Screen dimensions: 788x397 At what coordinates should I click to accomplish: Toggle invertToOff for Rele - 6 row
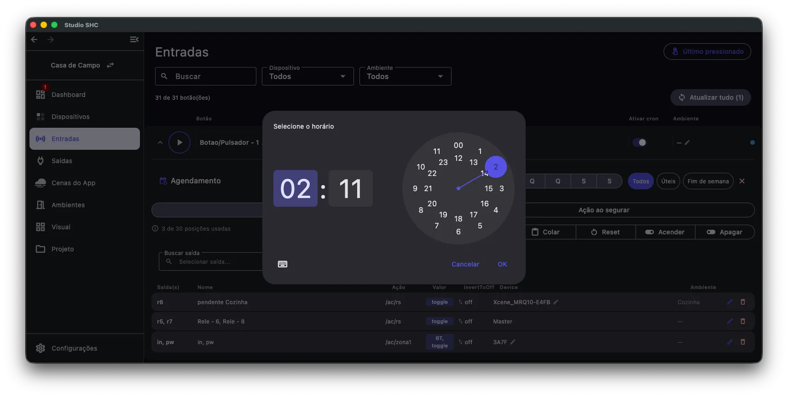point(465,321)
